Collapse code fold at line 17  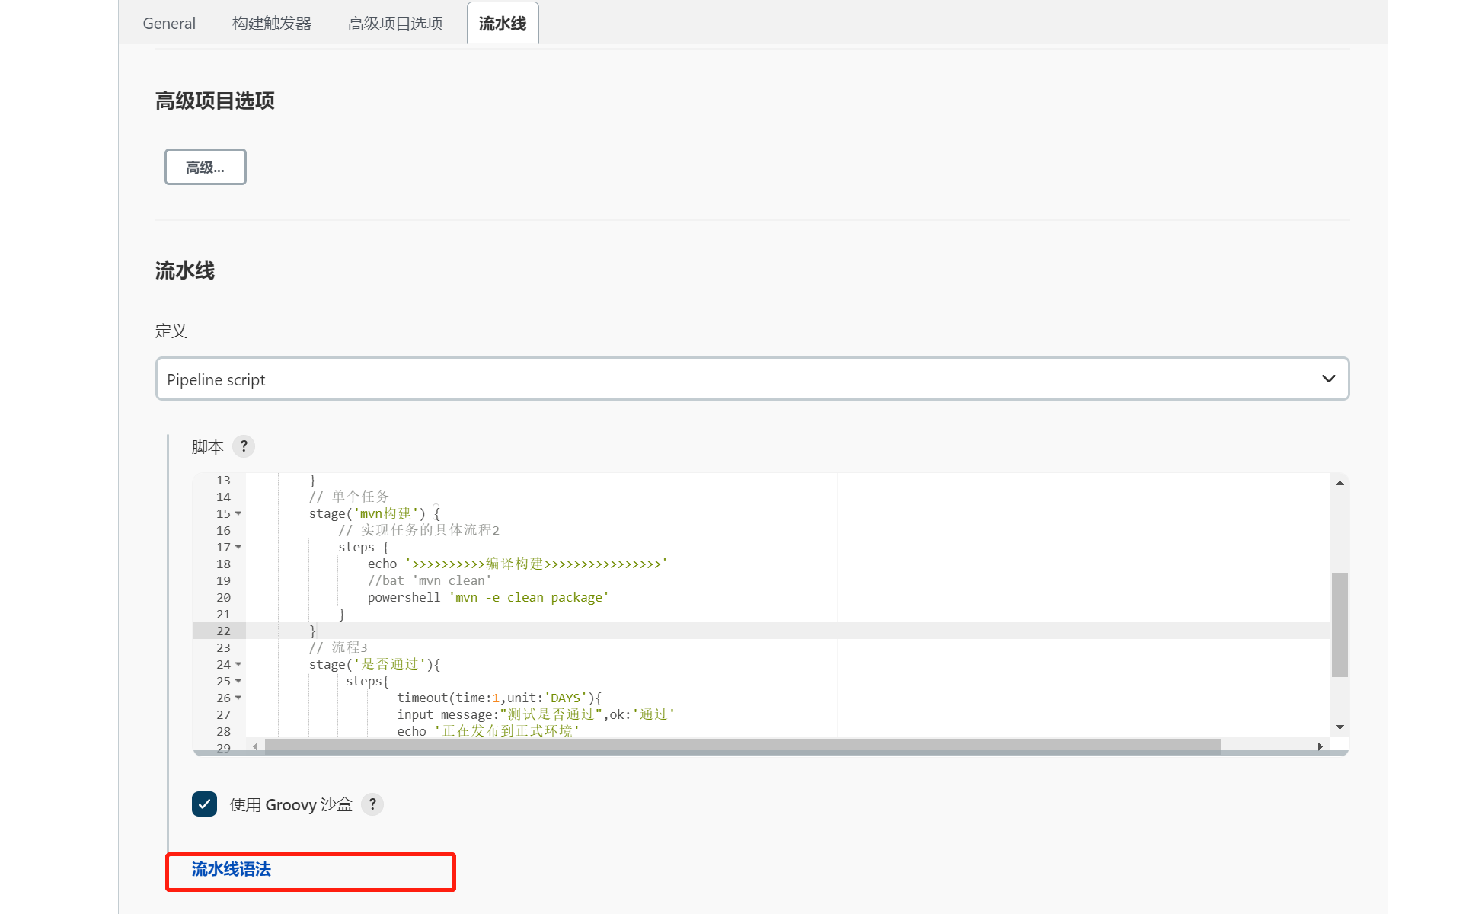click(238, 547)
